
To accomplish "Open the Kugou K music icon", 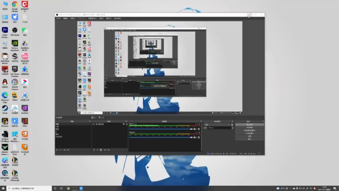I will pyautogui.click(x=15, y=122).
